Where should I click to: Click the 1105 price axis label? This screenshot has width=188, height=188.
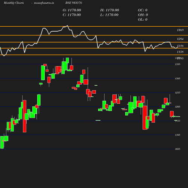(x=177, y=135)
